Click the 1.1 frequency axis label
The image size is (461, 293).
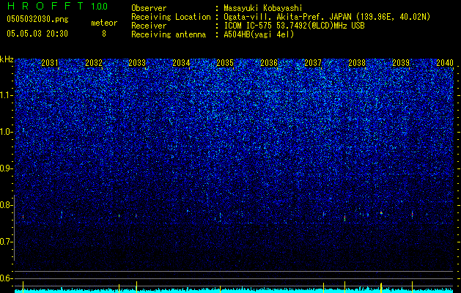tap(7, 95)
